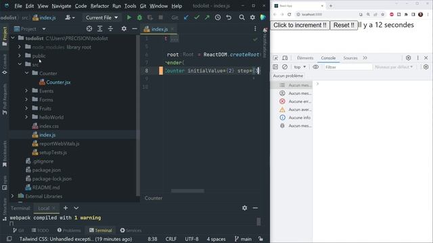The width and height of the screenshot is (433, 243).
Task: Rollback changes with the undo arrow icon
Action: (229, 18)
